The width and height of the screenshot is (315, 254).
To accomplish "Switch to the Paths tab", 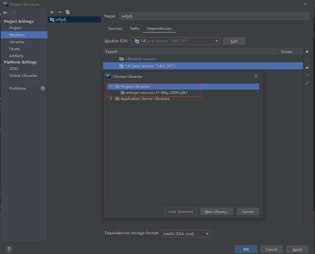I will (x=134, y=29).
